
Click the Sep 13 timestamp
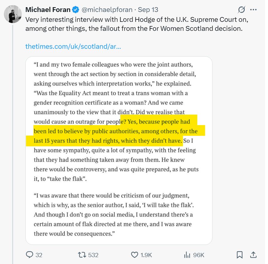148,10
